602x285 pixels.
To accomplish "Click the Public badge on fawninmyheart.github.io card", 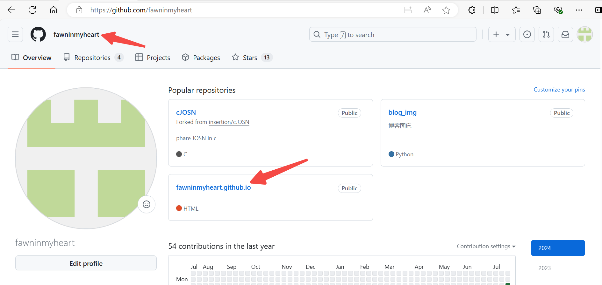I will [349, 188].
